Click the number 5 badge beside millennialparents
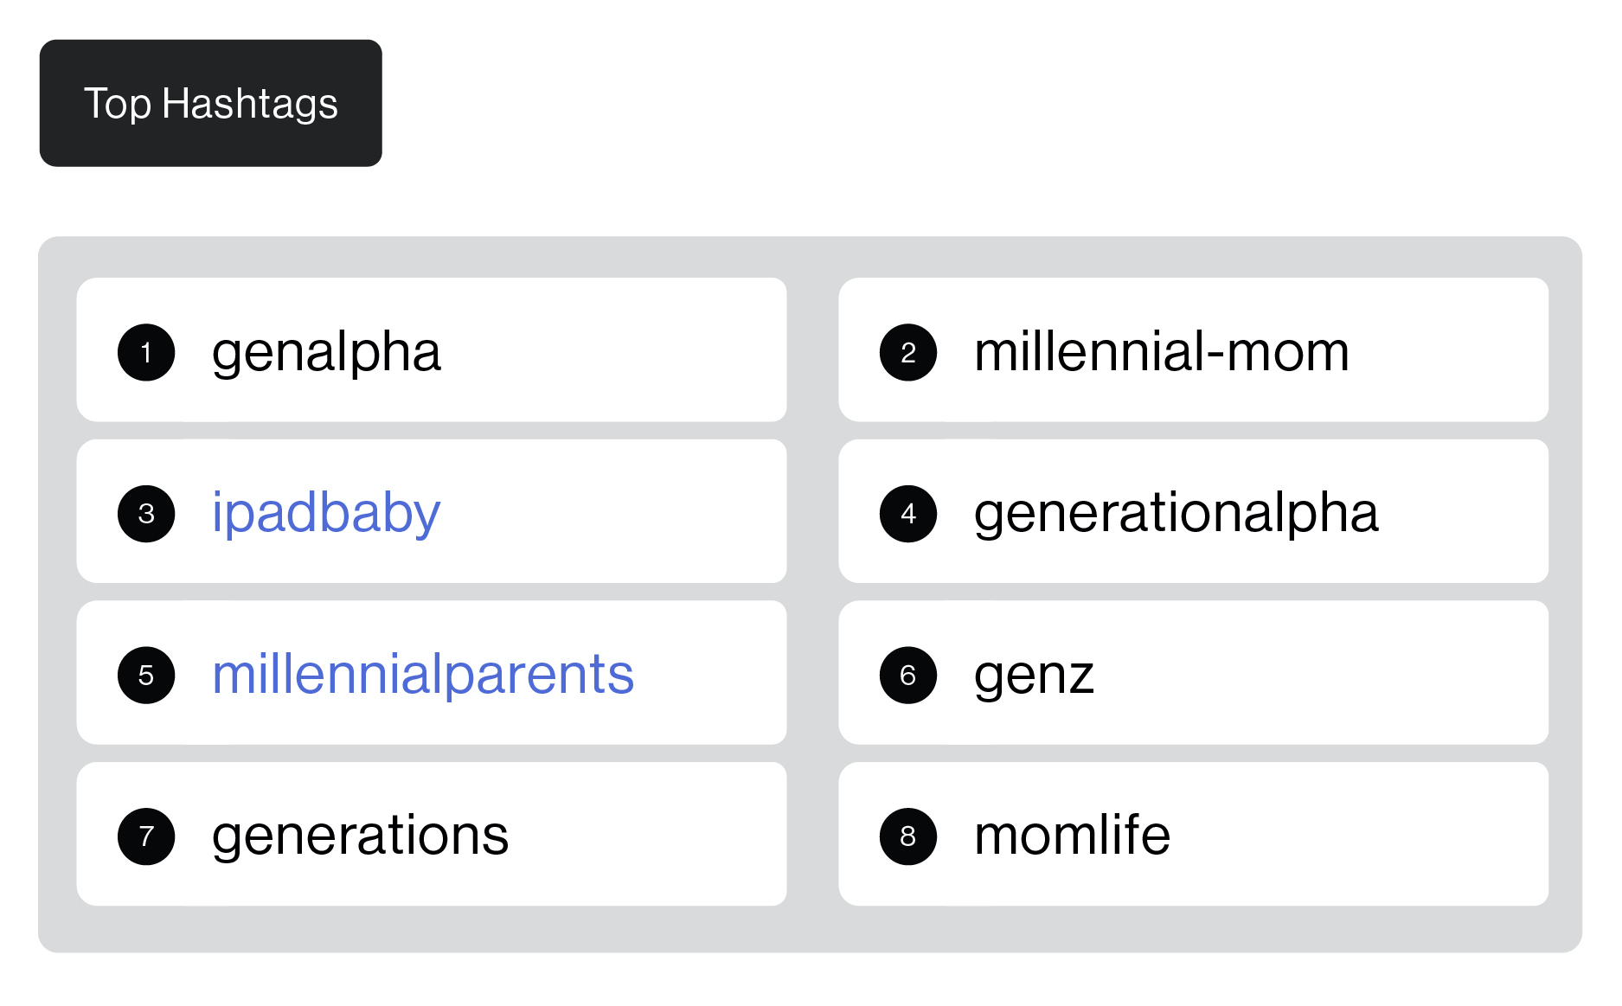 pos(145,675)
